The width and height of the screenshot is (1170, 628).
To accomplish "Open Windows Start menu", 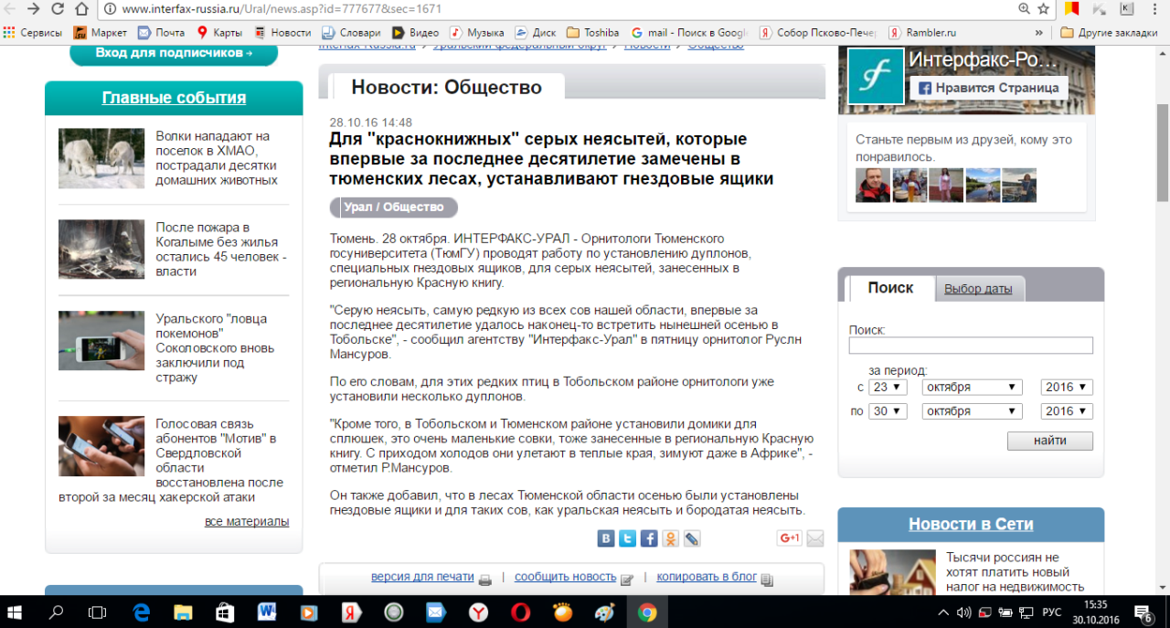I will pyautogui.click(x=16, y=612).
